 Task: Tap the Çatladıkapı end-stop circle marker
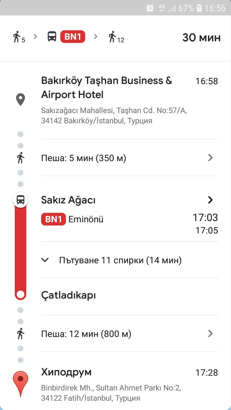tap(21, 294)
